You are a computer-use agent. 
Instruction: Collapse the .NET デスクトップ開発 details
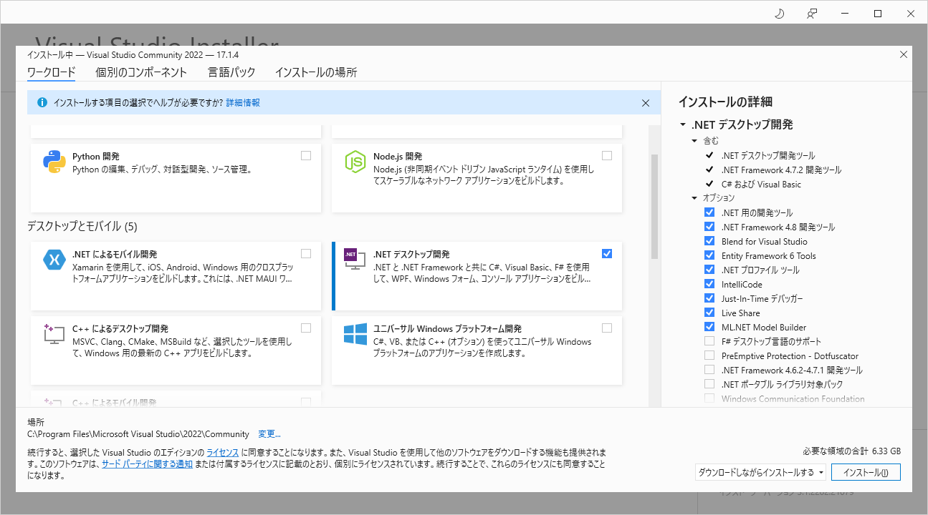click(x=683, y=124)
